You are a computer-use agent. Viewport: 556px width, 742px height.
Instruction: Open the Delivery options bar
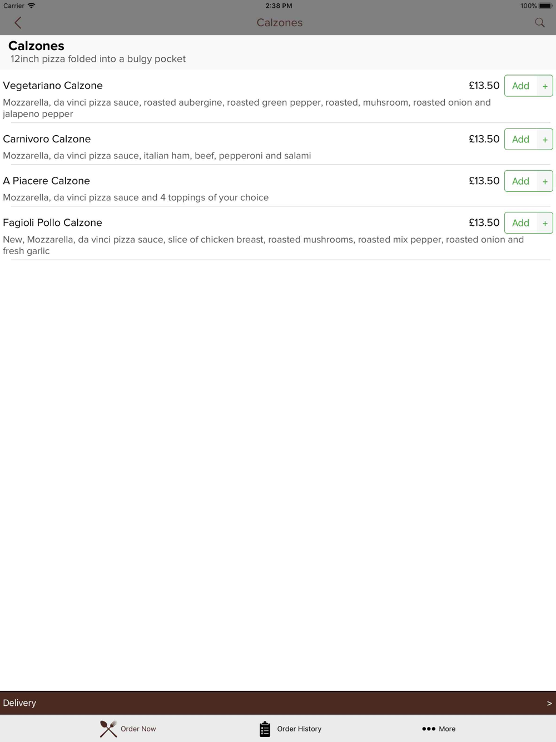(278, 703)
